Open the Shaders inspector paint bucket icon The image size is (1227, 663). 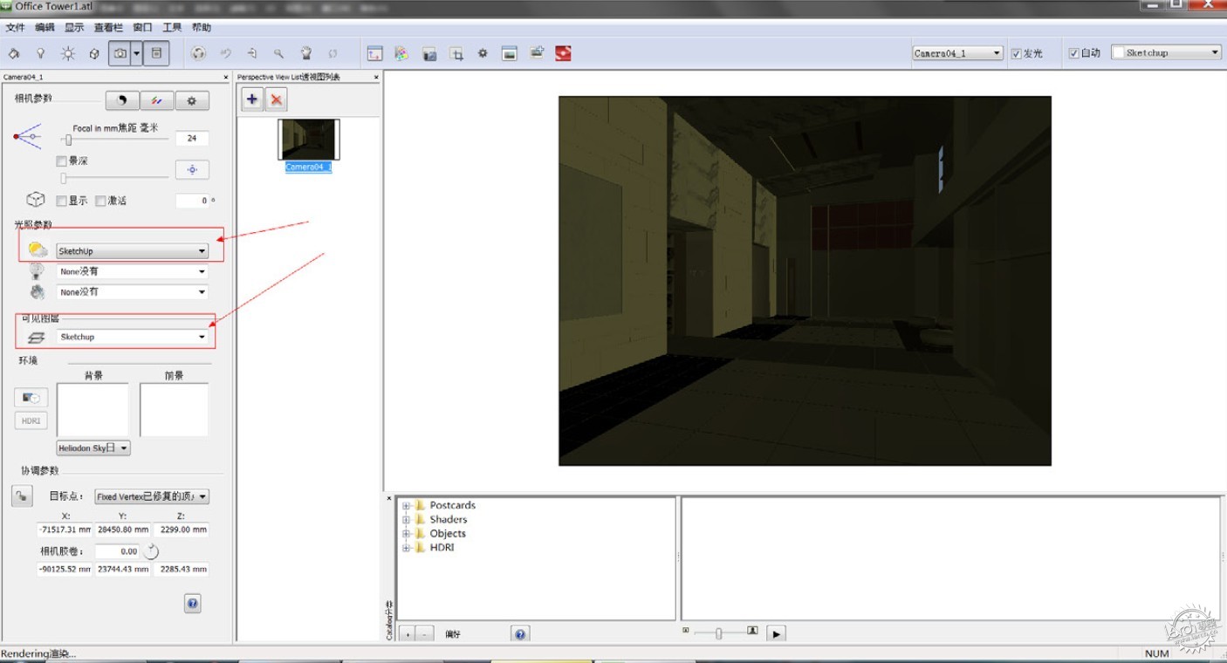tap(14, 53)
